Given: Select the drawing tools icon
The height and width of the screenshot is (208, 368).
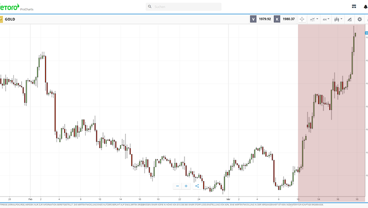Looking at the screenshot, I should tap(349, 19).
